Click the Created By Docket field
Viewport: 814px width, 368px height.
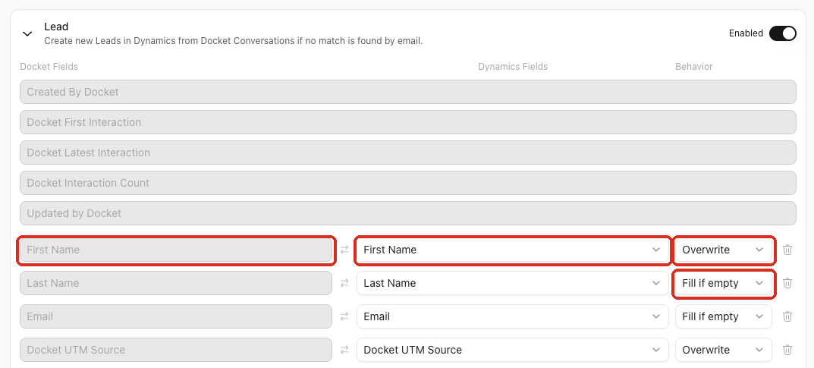408,92
